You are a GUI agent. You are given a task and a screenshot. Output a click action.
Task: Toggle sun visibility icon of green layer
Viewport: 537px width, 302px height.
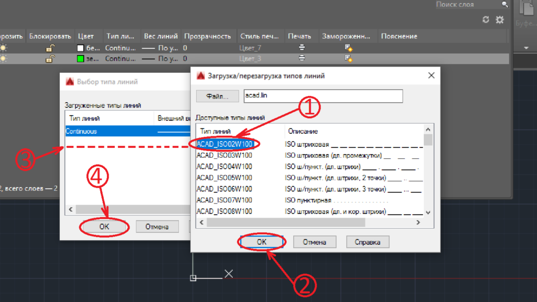click(x=4, y=59)
